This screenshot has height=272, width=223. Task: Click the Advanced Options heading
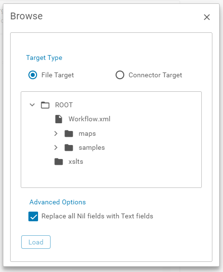[58, 202]
